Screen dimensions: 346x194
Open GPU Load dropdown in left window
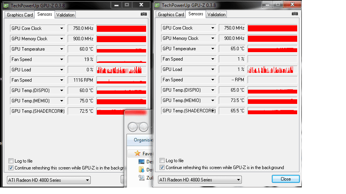(62, 70)
